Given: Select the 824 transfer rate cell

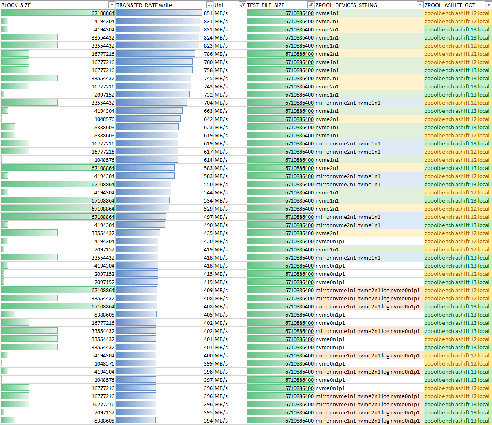Looking at the screenshot, I should click(x=165, y=37).
